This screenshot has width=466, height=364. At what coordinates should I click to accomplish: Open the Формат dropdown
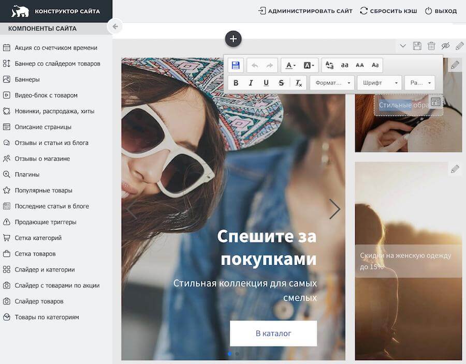coord(331,83)
